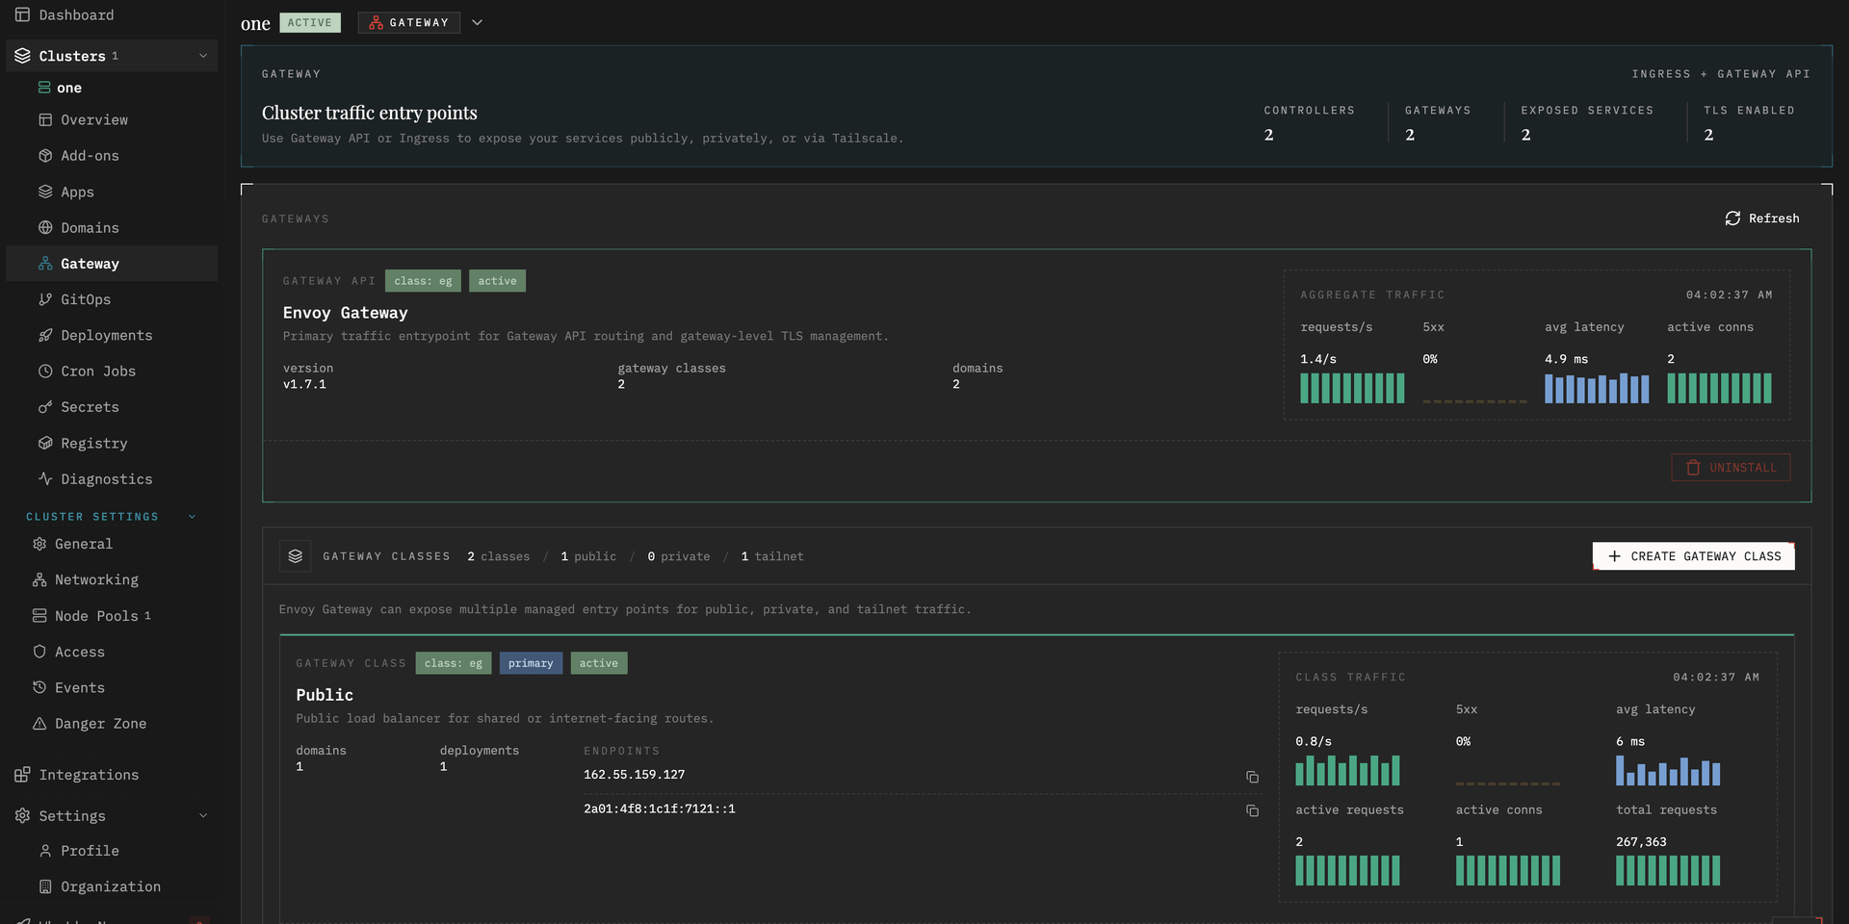Image resolution: width=1849 pixels, height=924 pixels.
Task: Expand the Settings sidebar chevron
Action: coord(203,815)
